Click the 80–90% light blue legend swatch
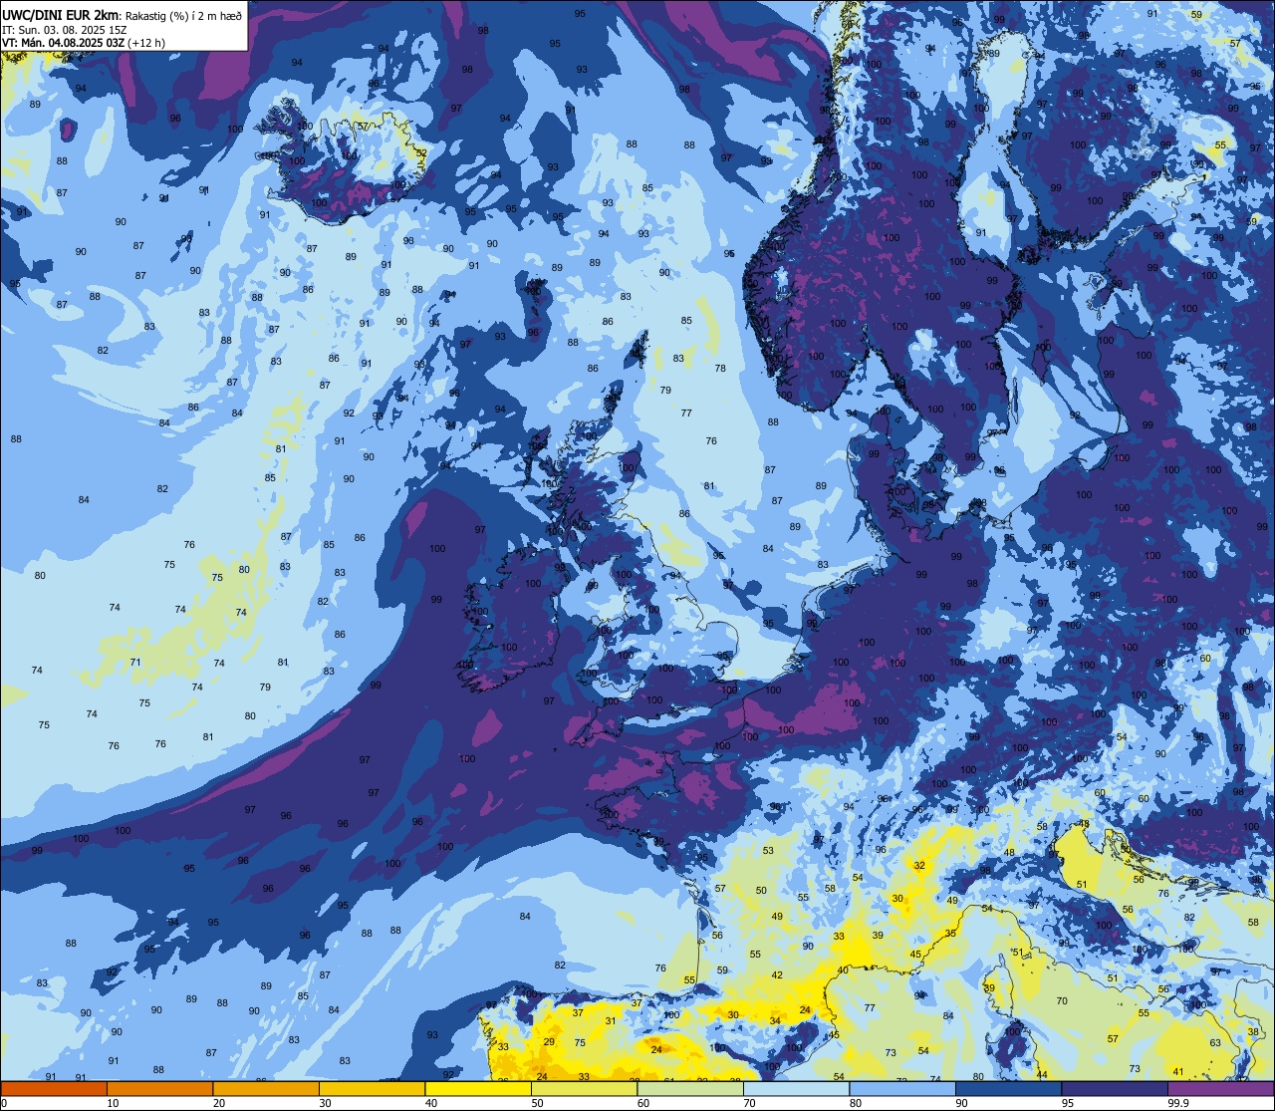 (901, 1088)
